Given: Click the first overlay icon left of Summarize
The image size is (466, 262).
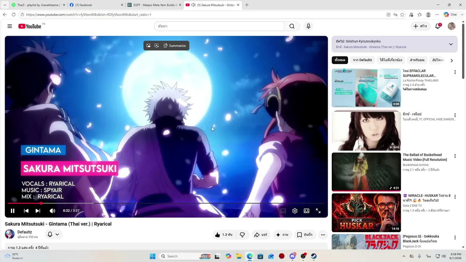Looking at the screenshot, I should [148, 45].
